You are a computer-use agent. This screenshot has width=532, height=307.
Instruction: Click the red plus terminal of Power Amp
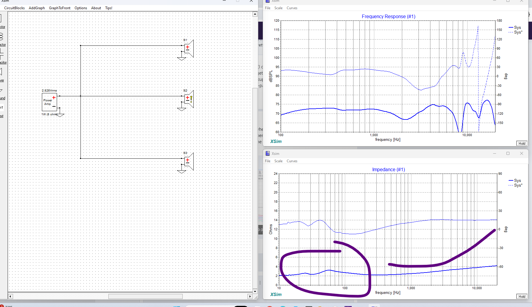(x=54, y=97)
